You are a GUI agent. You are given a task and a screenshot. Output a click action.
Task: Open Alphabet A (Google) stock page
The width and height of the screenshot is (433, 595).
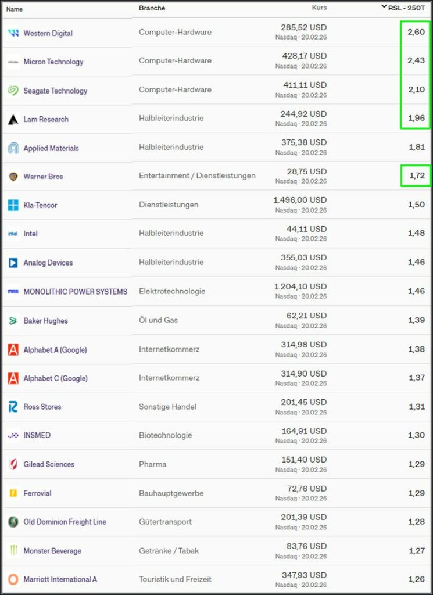(55, 350)
